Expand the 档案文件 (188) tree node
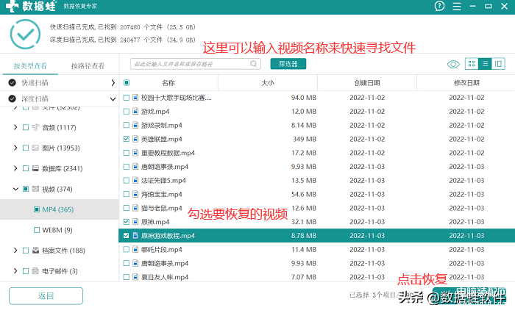Viewport: 515px width, 313px height. pyautogui.click(x=15, y=251)
